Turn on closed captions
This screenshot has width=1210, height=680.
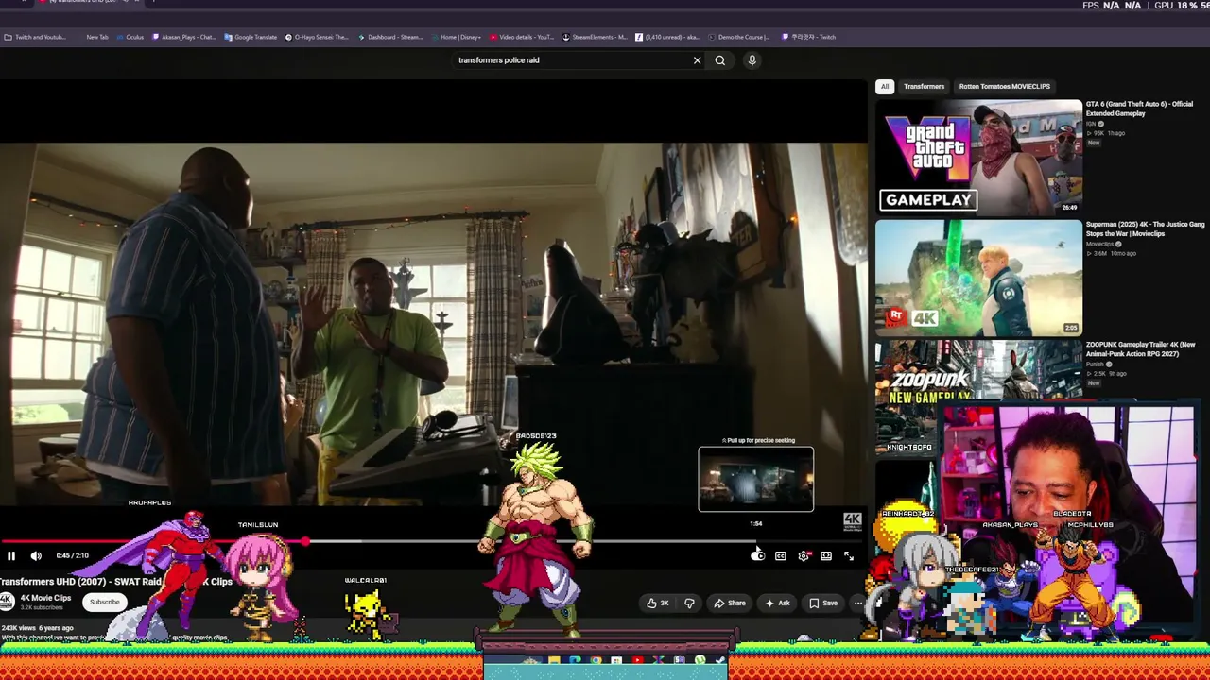click(781, 556)
